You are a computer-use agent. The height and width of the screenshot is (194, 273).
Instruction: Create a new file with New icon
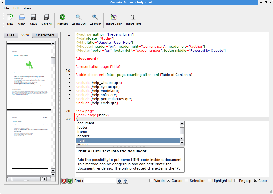coord(10,20)
